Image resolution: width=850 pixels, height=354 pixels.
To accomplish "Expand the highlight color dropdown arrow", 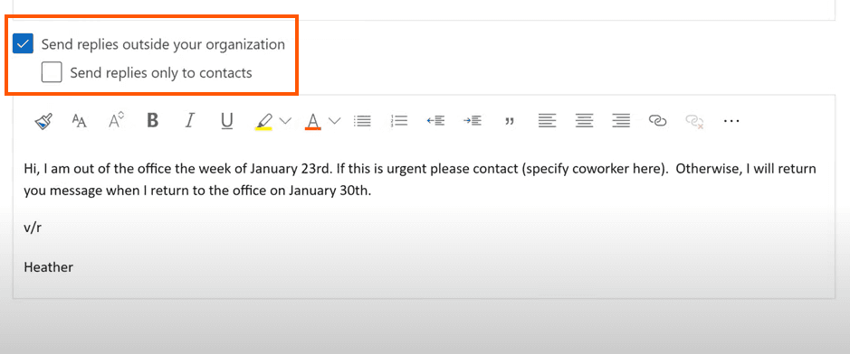I will (x=285, y=121).
